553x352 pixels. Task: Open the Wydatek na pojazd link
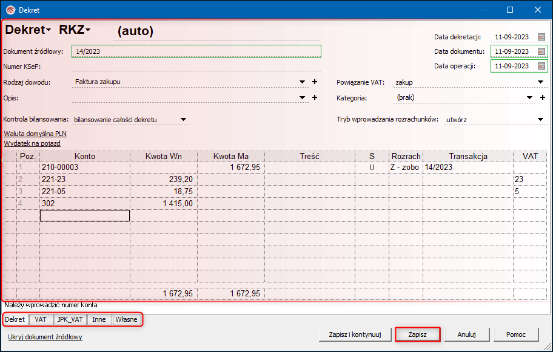[x=32, y=143]
